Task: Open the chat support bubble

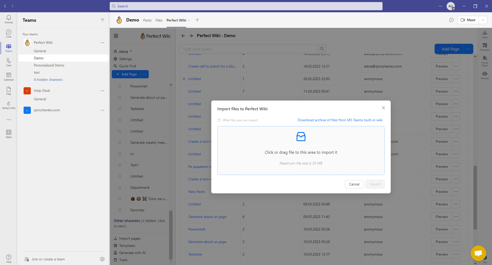Action: coord(478,253)
